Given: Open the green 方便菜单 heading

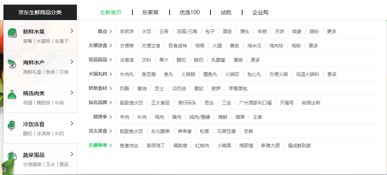Looking at the screenshot, I should pos(100,146).
